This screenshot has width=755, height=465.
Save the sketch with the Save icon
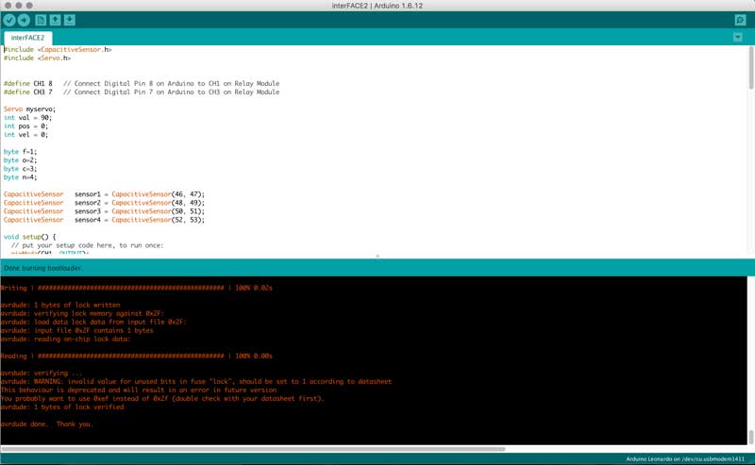[x=70, y=20]
